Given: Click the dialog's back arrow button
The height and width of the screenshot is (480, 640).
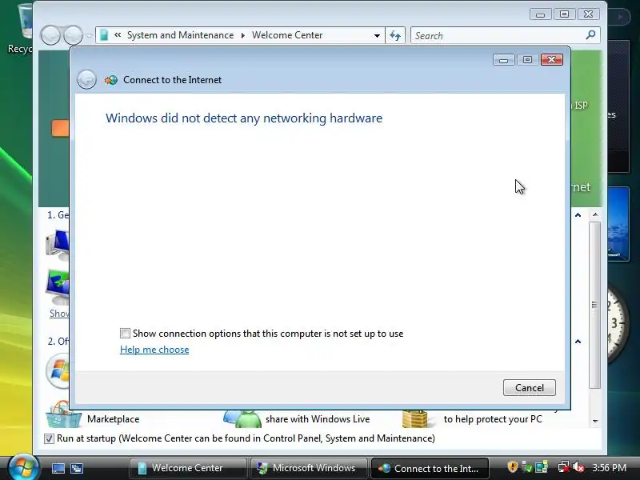Looking at the screenshot, I should point(86,79).
